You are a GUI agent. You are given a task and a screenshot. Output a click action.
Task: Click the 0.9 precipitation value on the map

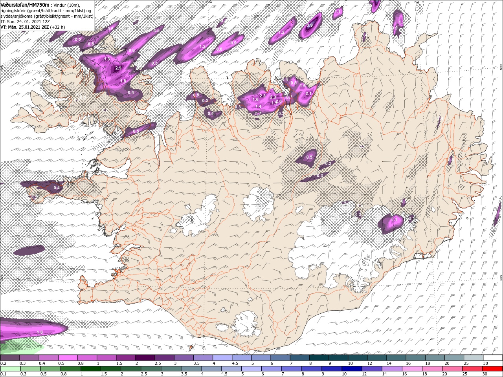point(233,43)
